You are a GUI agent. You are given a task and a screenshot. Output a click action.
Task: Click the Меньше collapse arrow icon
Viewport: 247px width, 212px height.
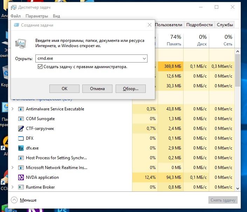[x=14, y=200]
